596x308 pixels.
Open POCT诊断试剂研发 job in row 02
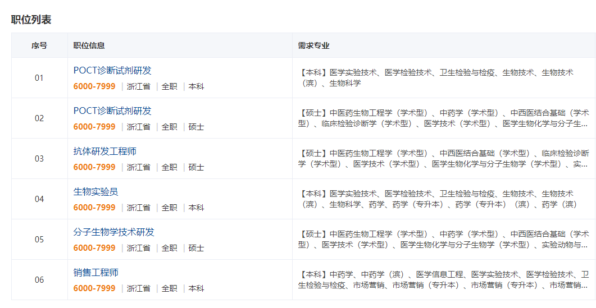click(x=112, y=111)
